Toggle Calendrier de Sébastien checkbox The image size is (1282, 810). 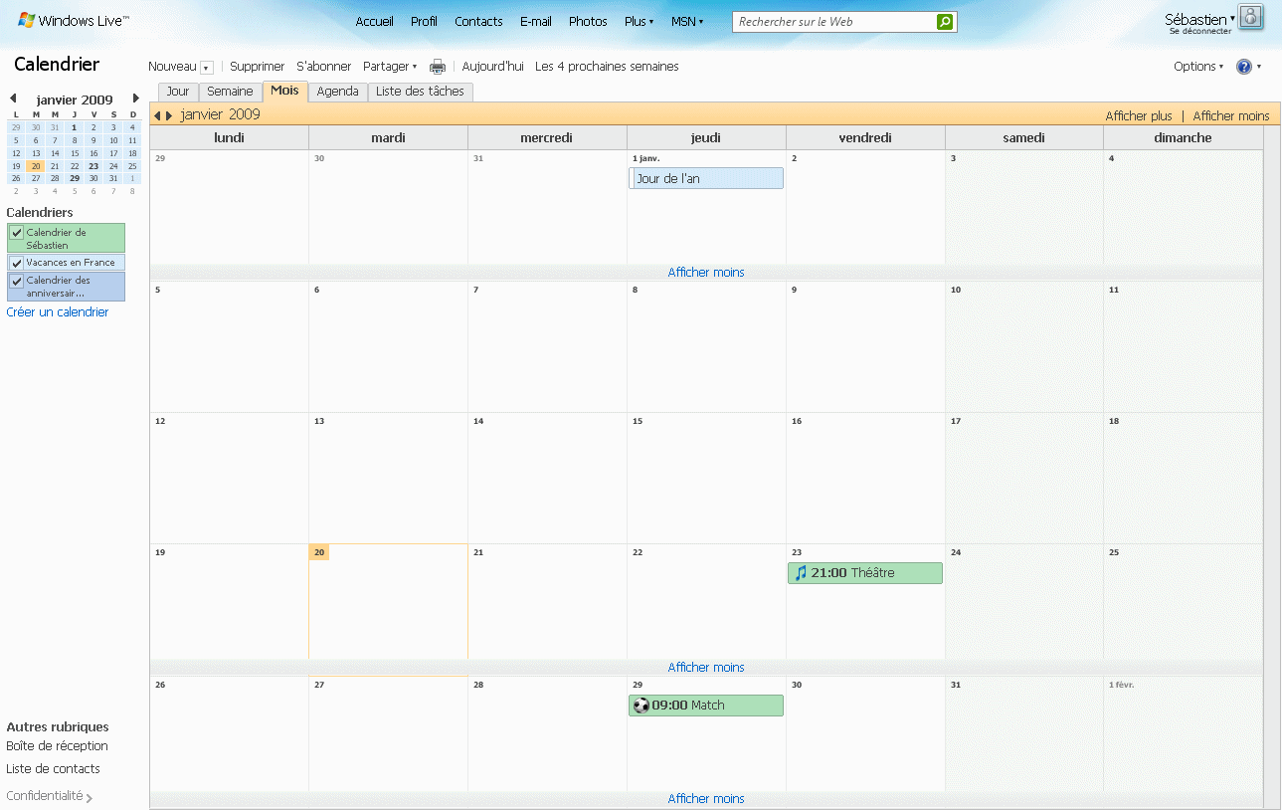pyautogui.click(x=17, y=233)
